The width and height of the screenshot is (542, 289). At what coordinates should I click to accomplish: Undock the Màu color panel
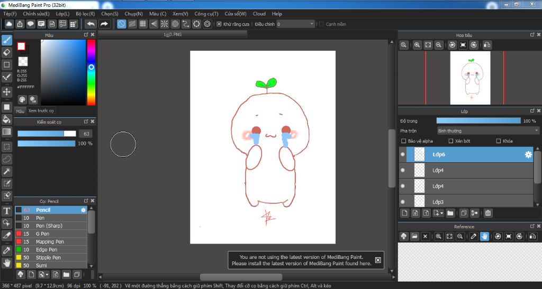(x=86, y=35)
